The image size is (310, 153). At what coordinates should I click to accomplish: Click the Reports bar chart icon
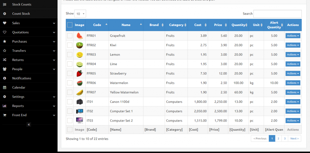point(5,106)
